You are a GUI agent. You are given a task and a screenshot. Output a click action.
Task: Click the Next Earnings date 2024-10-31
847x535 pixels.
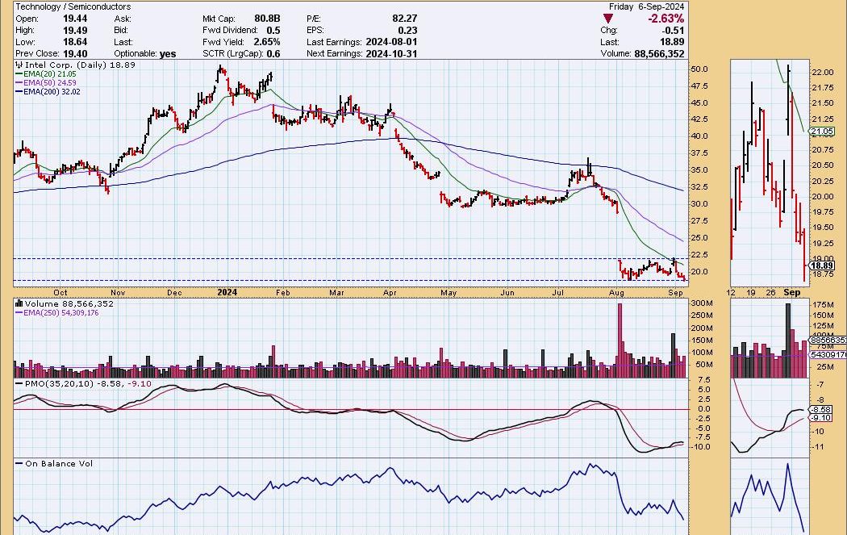[x=391, y=54]
